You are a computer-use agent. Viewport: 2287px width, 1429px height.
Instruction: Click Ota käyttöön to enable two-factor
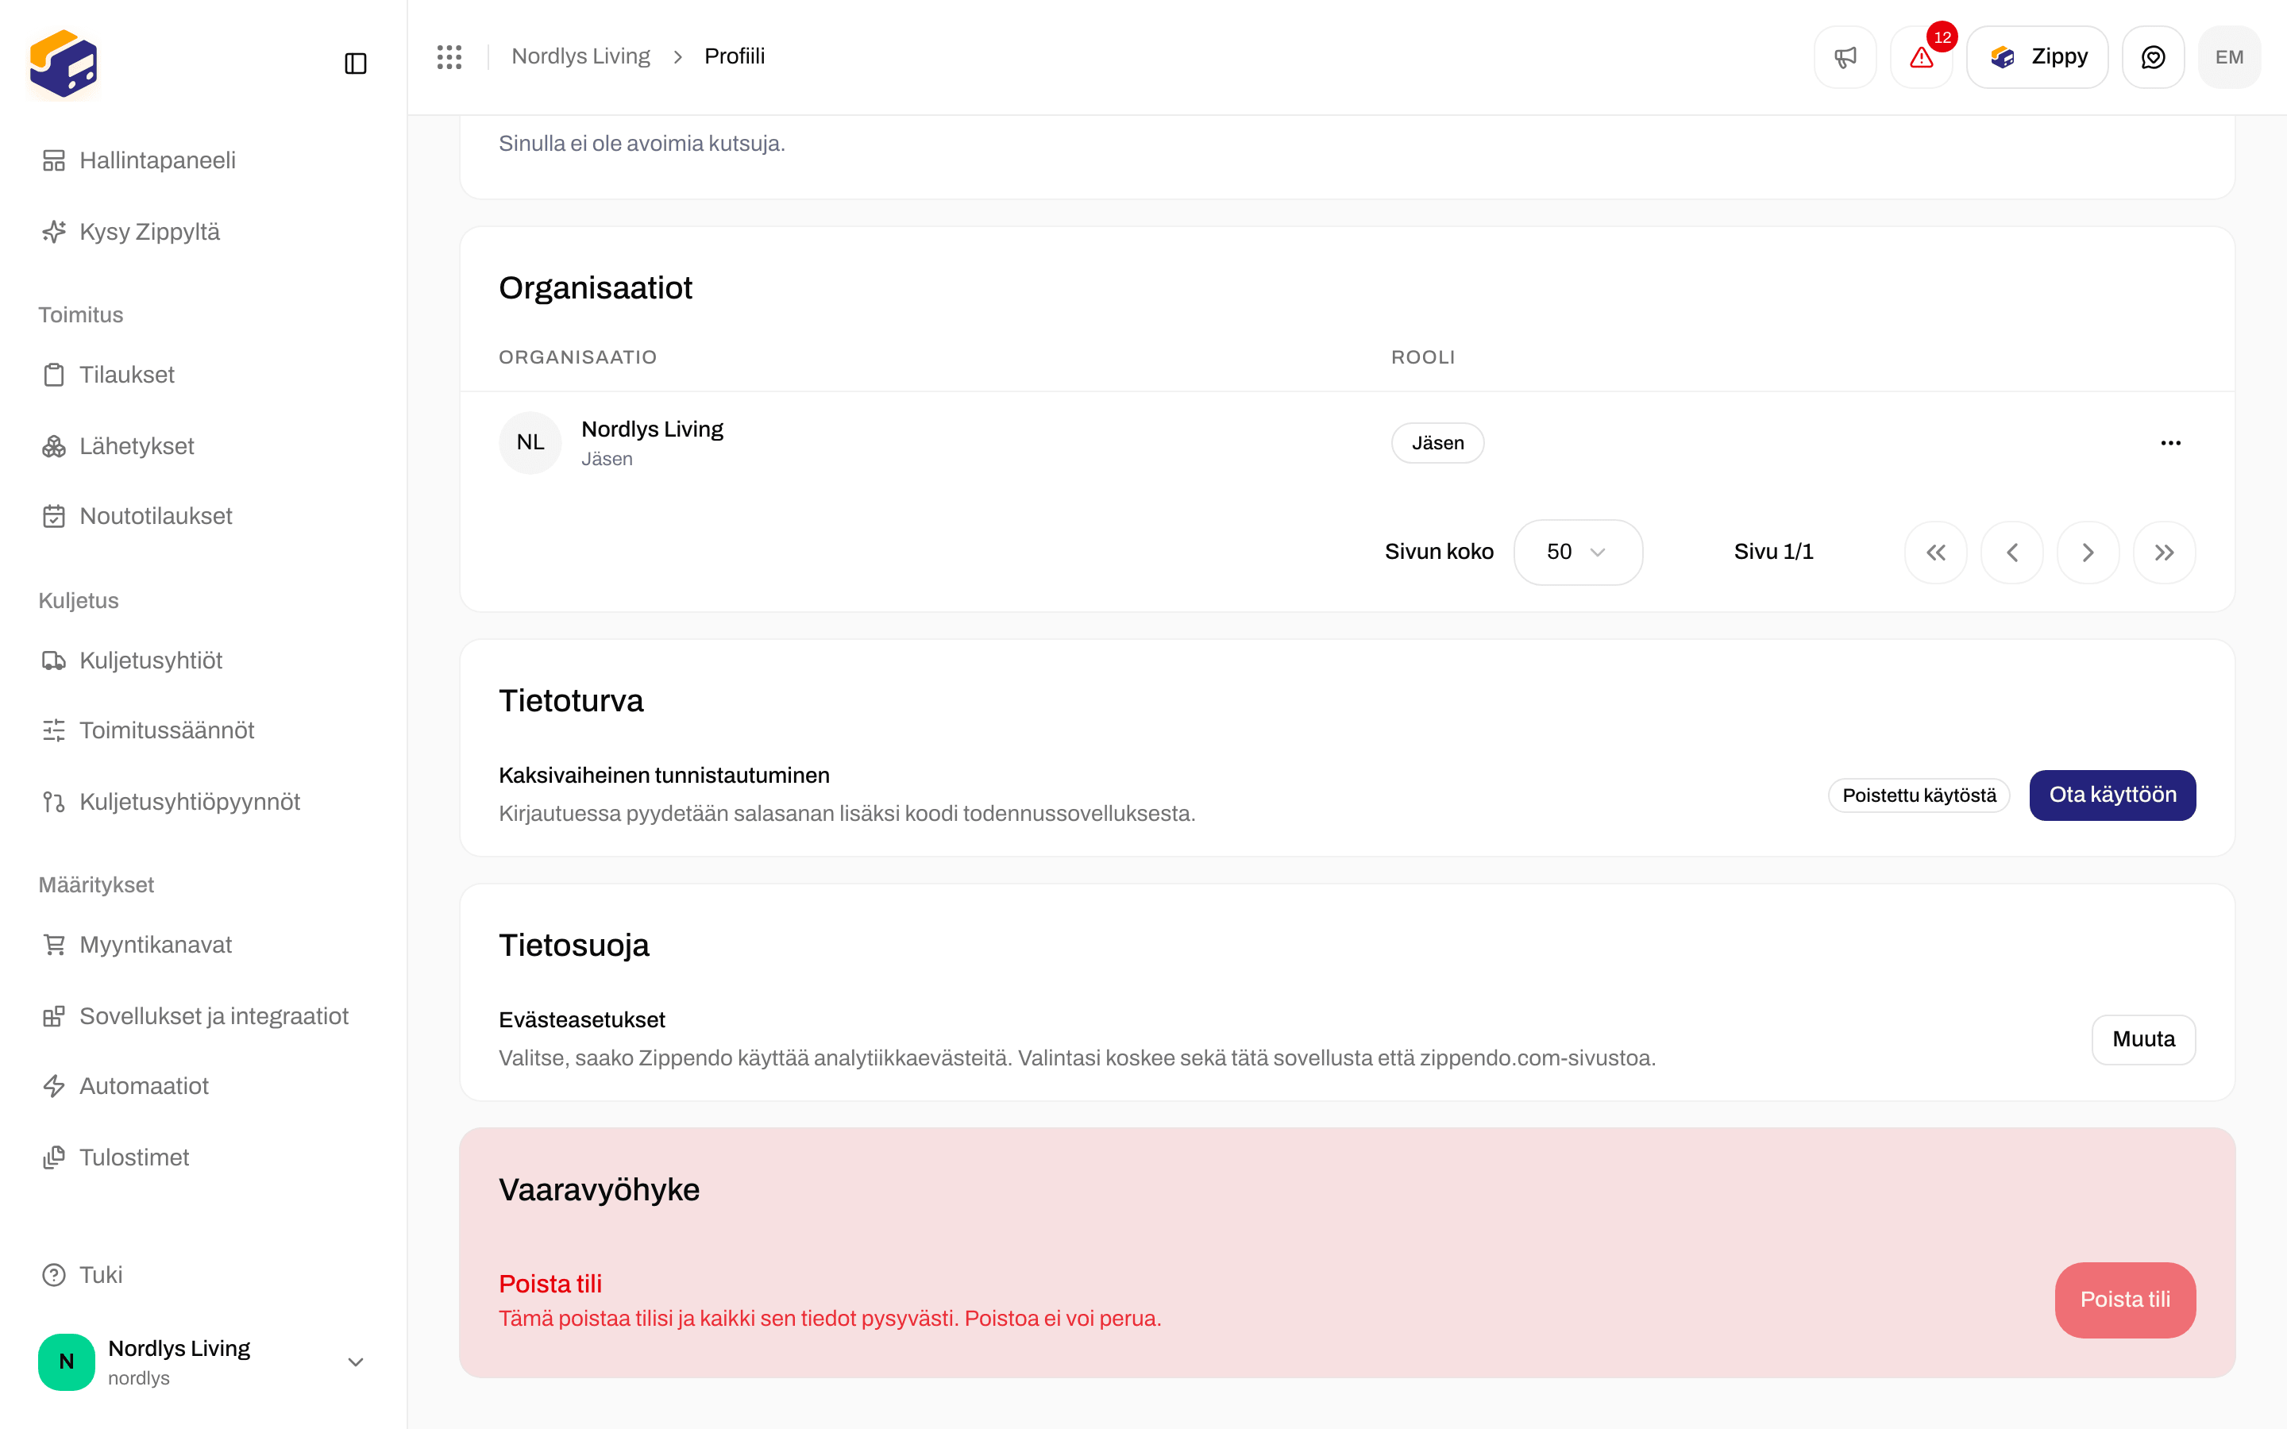click(2112, 795)
